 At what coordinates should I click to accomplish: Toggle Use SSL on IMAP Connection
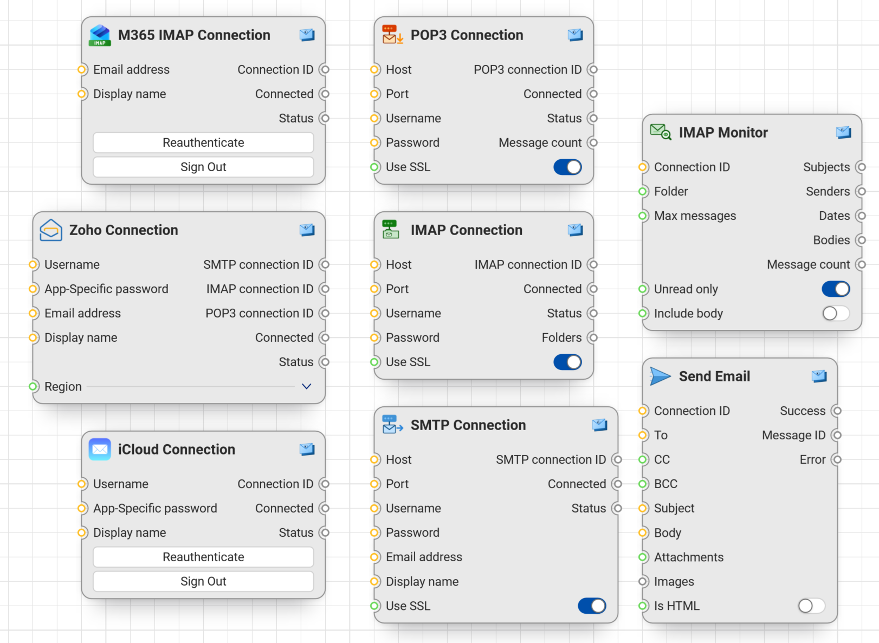(x=567, y=362)
